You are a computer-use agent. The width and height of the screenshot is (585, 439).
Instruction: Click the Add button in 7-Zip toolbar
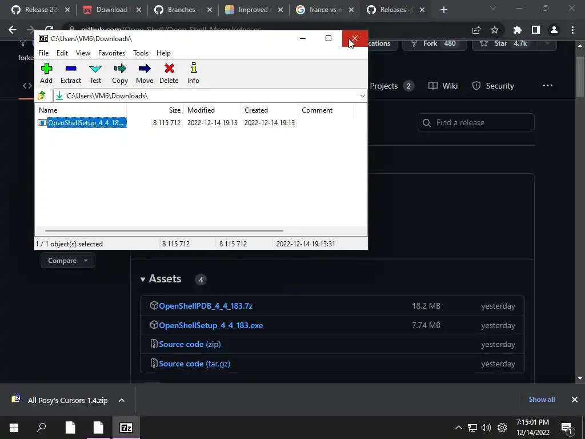[x=46, y=74]
